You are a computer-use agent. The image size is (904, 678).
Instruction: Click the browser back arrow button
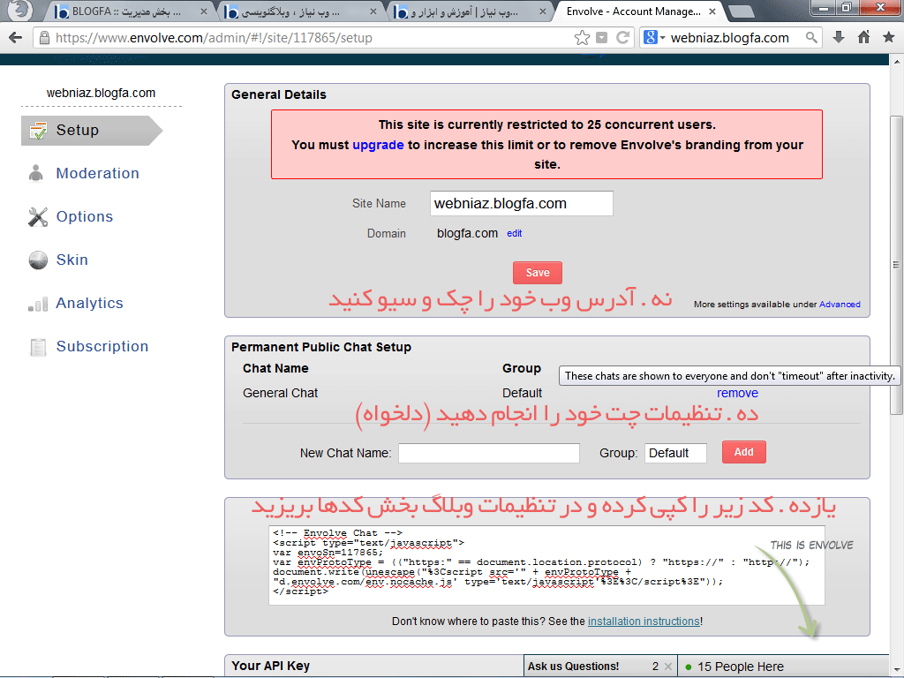pyautogui.click(x=16, y=38)
